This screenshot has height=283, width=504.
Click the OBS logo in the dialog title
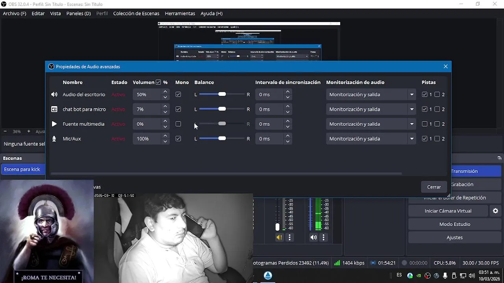pos(51,66)
